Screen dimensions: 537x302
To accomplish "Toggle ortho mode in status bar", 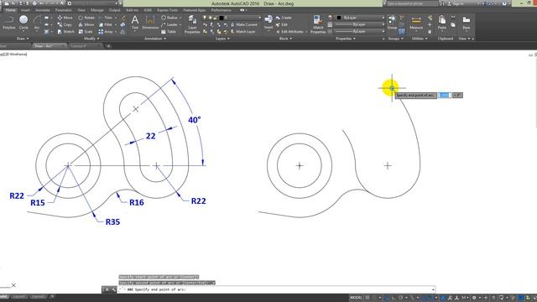I will pos(394,298).
